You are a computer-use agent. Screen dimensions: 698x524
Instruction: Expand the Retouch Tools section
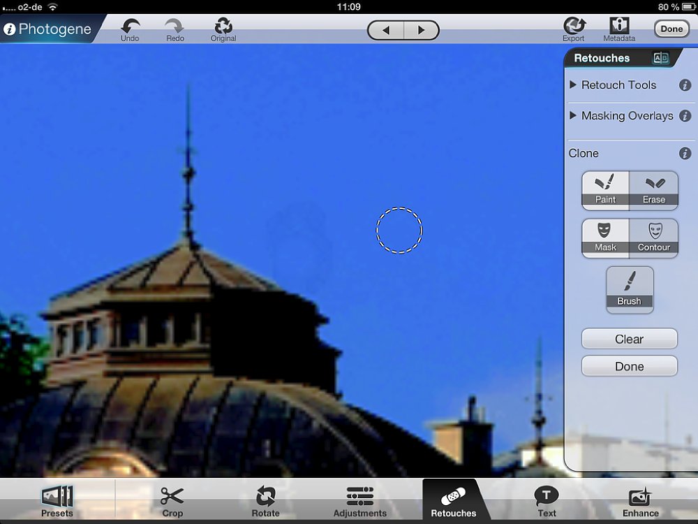613,85
